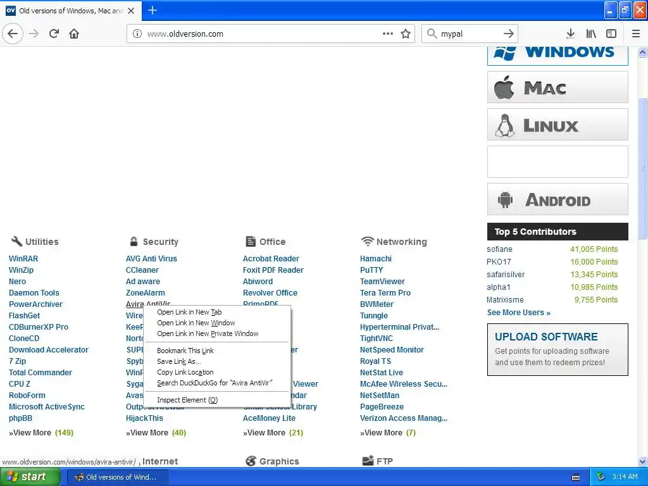The width and height of the screenshot is (648, 486).
Task: Open the PuTTY link
Action: 371,270
